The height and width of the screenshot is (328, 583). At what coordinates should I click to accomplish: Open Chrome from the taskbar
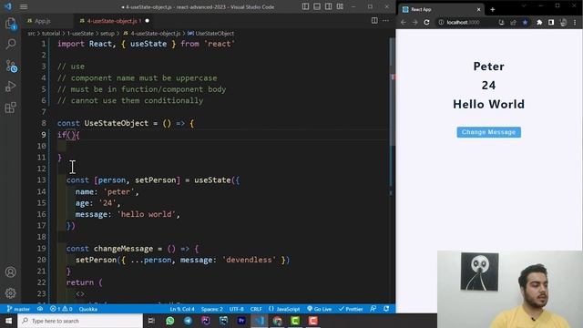[x=277, y=321]
